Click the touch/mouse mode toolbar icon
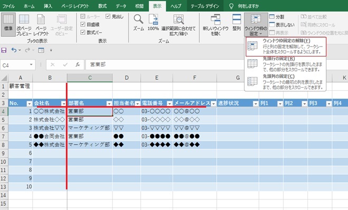 pos(41,50)
